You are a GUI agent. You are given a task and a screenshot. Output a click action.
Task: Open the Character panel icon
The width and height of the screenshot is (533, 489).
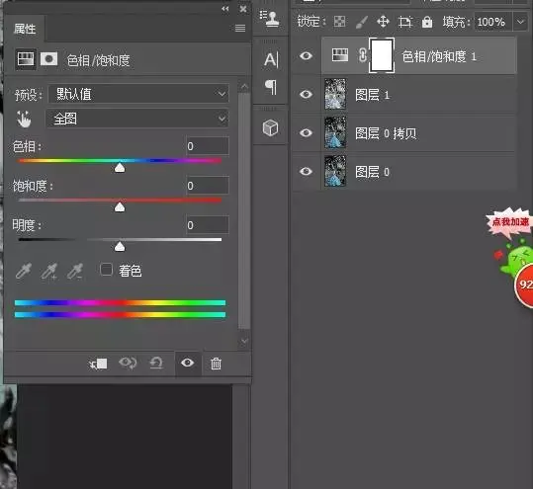(x=271, y=60)
